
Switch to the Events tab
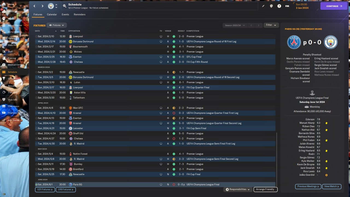click(65, 15)
